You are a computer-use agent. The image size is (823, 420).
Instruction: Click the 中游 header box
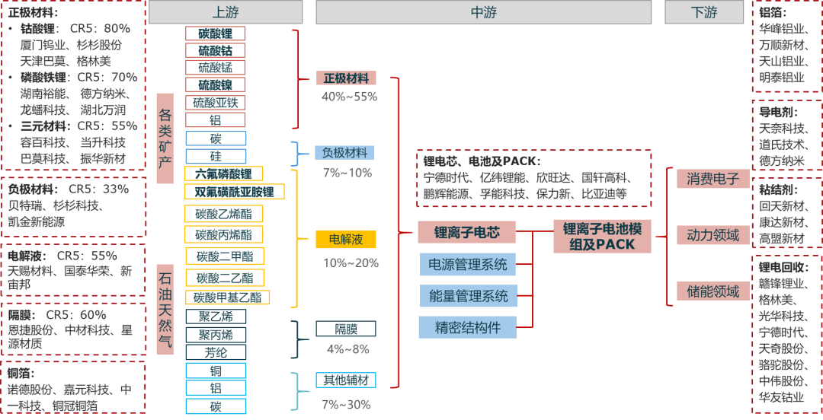click(x=483, y=12)
